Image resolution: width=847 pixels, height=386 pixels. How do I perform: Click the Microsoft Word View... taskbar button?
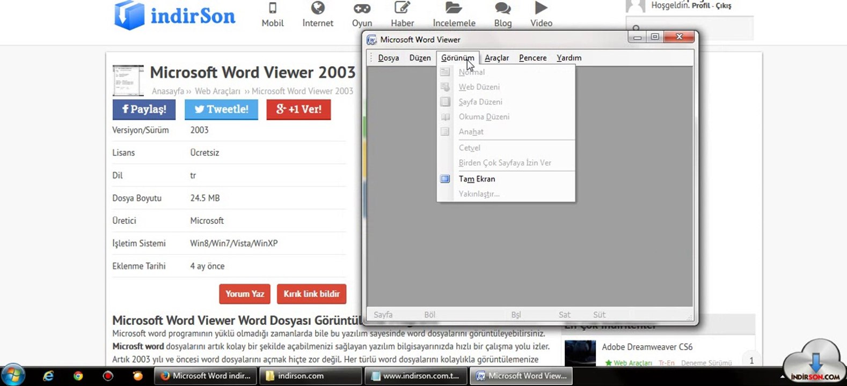coord(521,376)
